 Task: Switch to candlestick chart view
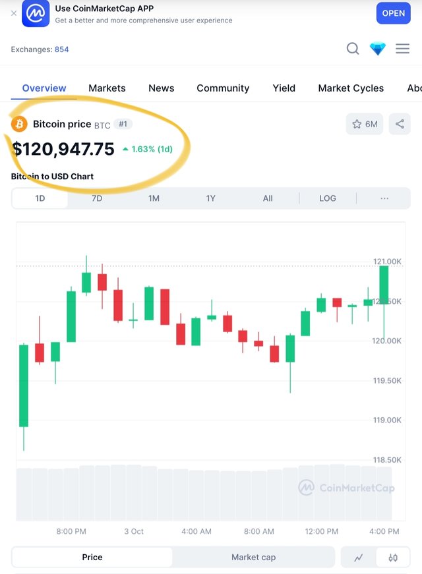coord(393,558)
